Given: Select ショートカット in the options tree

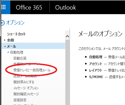Looking at the screenshot, I should [x=16, y=34].
